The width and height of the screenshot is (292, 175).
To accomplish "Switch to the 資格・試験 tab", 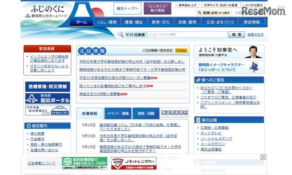I will pyautogui.click(x=146, y=113).
